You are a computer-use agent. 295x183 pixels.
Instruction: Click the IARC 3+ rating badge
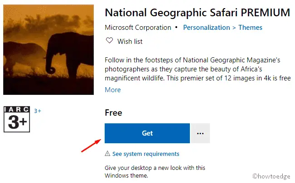coord(16,119)
